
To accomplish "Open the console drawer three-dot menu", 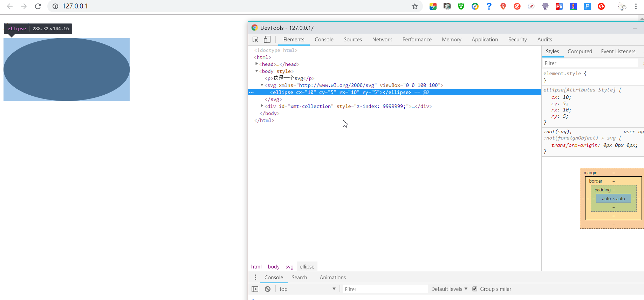I will pos(255,278).
